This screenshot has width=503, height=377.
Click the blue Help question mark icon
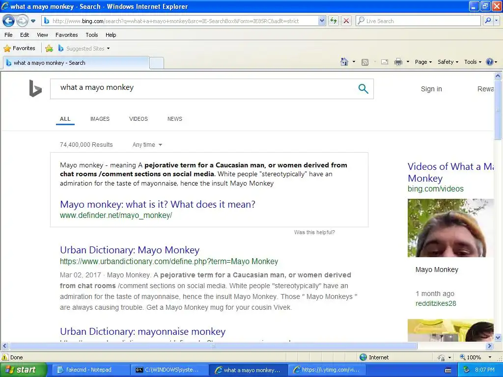click(490, 62)
